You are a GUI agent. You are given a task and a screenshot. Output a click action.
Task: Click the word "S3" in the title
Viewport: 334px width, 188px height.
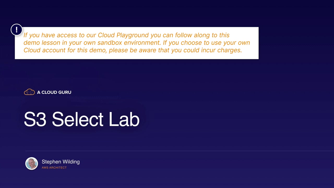pos(35,119)
